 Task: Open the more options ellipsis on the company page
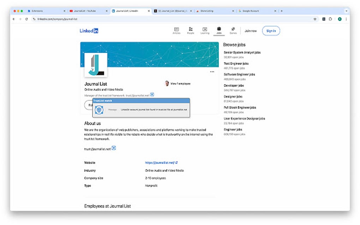[x=212, y=72]
